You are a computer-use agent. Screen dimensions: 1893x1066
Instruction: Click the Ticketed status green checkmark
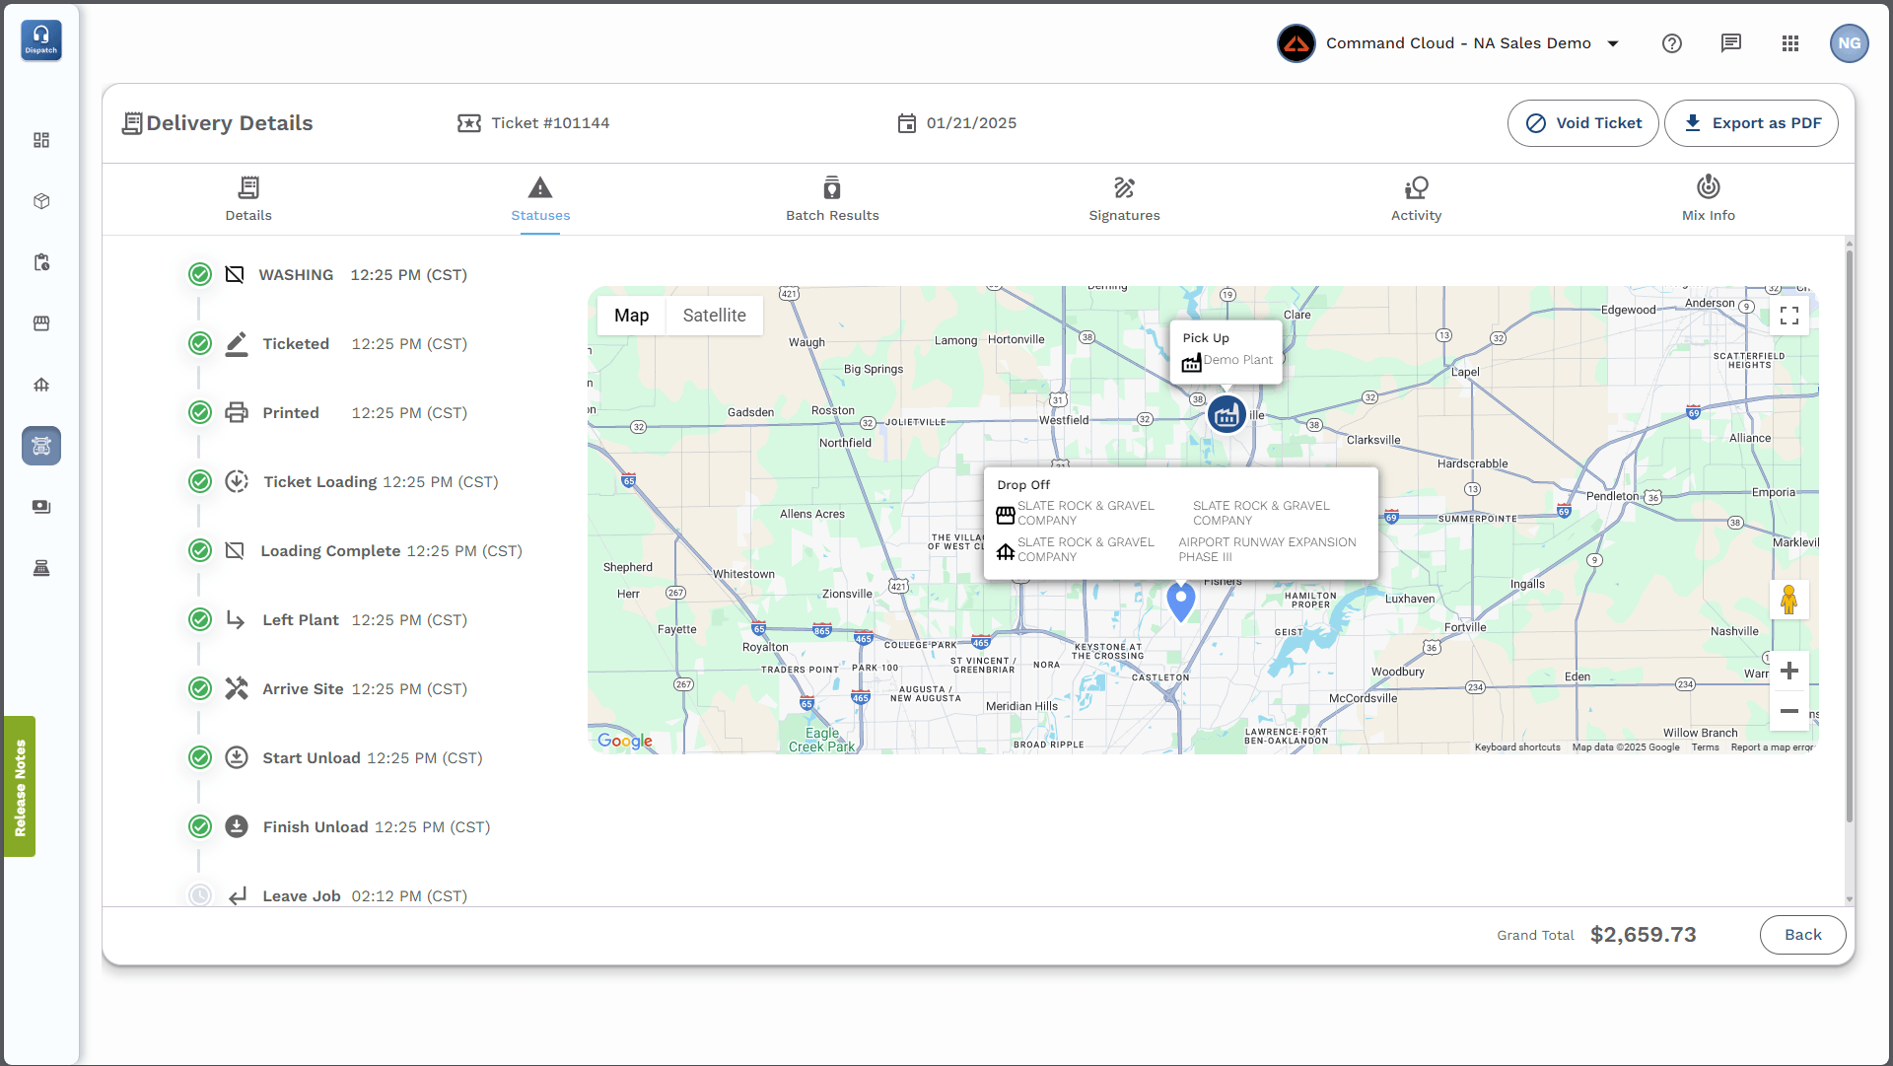pos(200,343)
